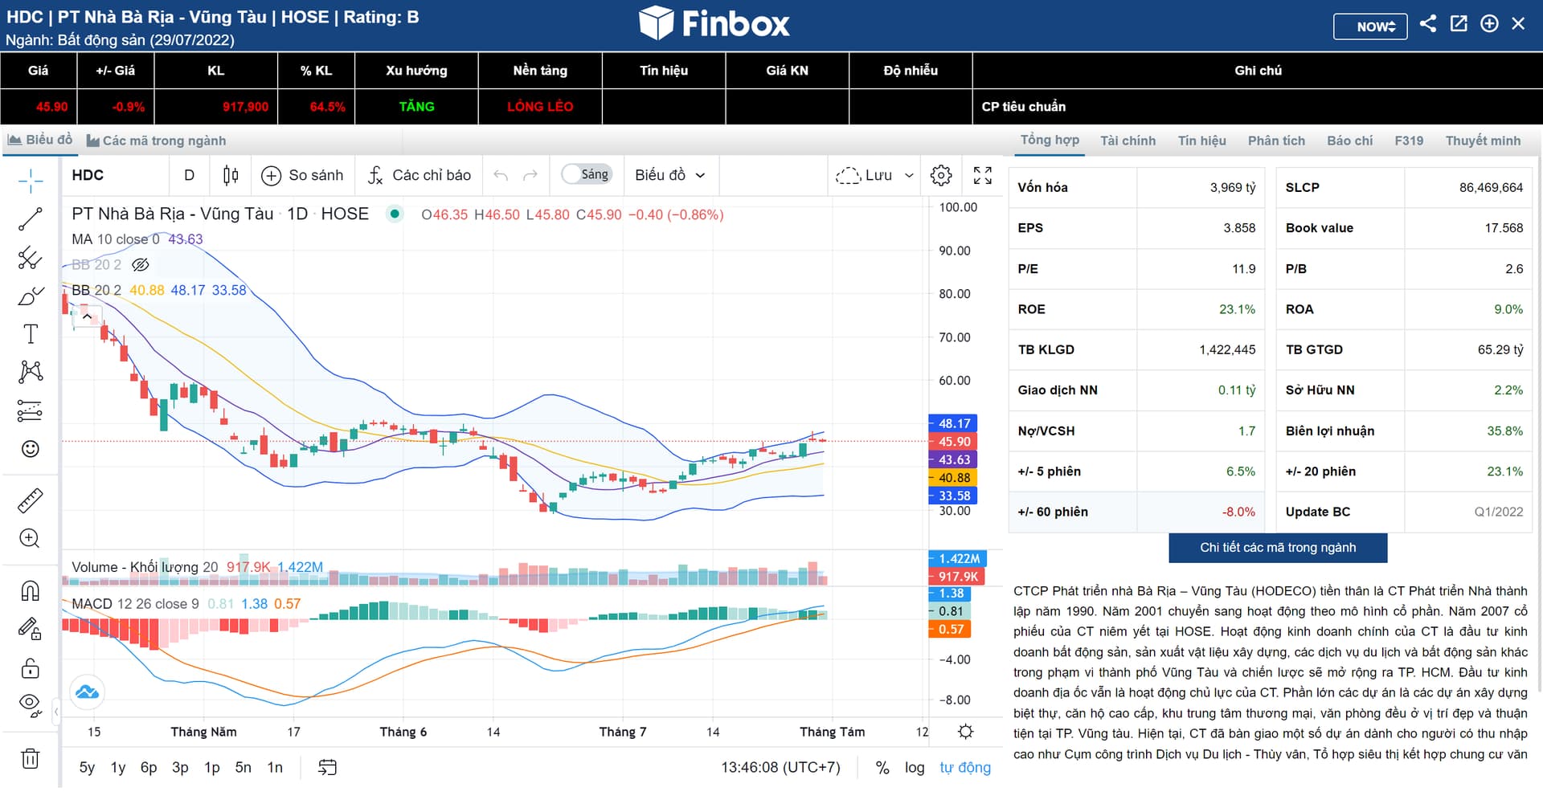This screenshot has height=808, width=1543.
Task: Toggle hide all drawings eye icon
Action: pyautogui.click(x=30, y=705)
